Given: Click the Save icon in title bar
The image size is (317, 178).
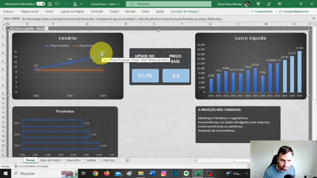Looking at the screenshot, I should pos(50,4).
